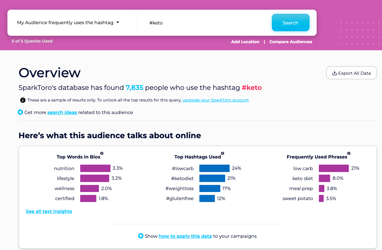Follow the upgrade your SparkToro account link
Image resolution: width=382 pixels, height=250 pixels.
(215, 100)
